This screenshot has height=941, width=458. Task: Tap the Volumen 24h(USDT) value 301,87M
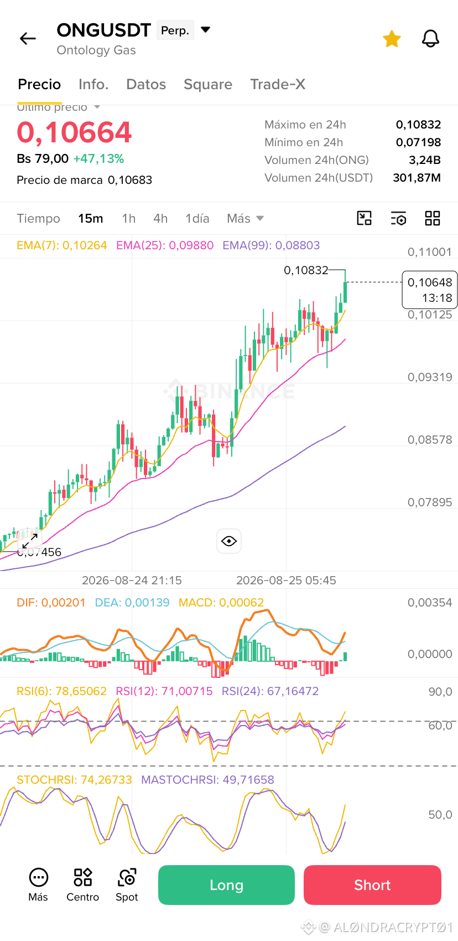pyautogui.click(x=417, y=178)
